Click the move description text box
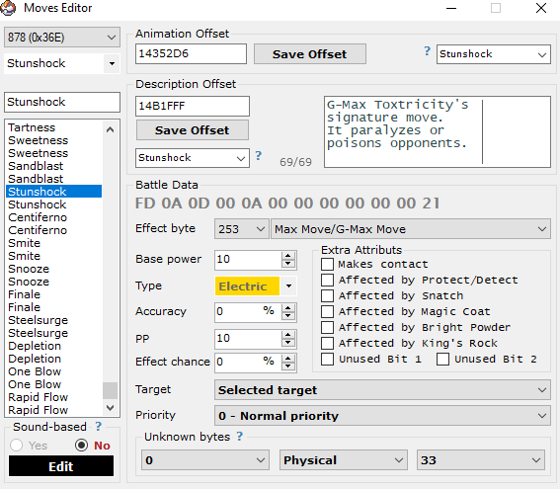This screenshot has height=489, width=560. click(438, 131)
